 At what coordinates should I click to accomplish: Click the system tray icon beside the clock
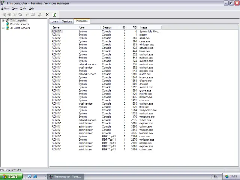click(x=226, y=177)
